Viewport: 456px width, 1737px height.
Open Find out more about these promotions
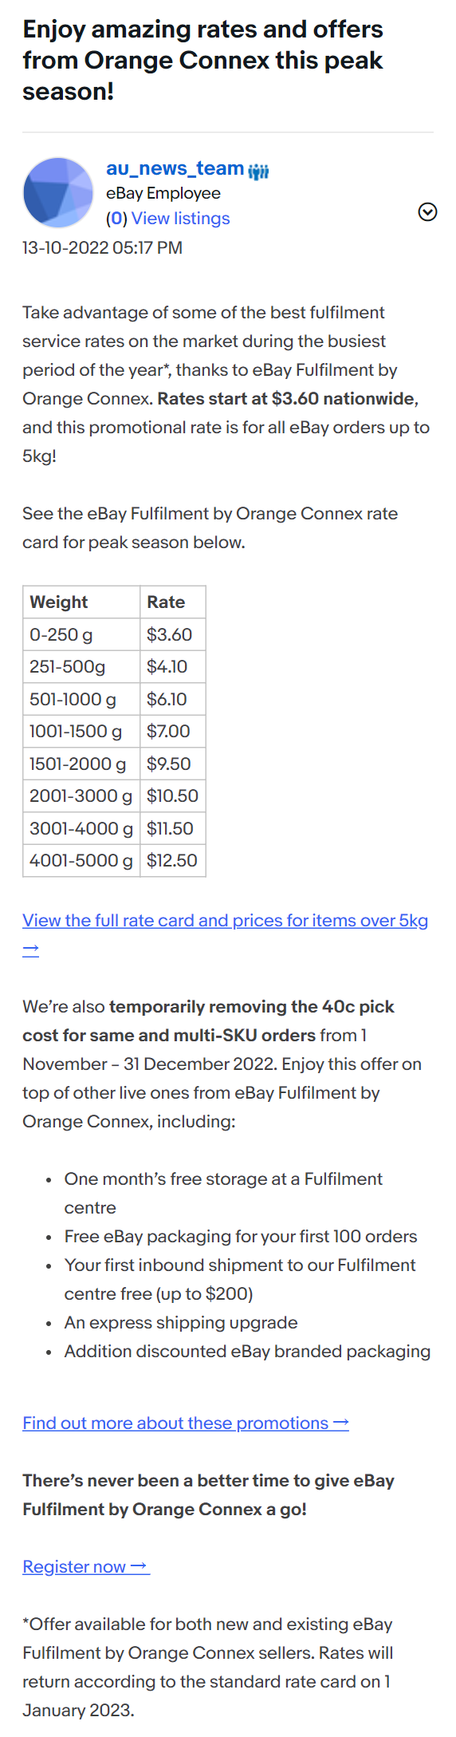click(x=175, y=1423)
